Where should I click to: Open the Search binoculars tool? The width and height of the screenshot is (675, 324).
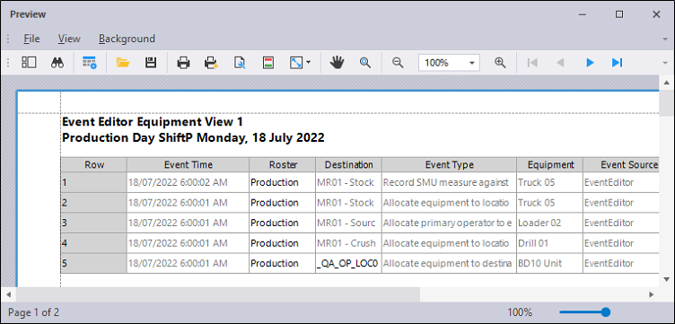point(57,63)
